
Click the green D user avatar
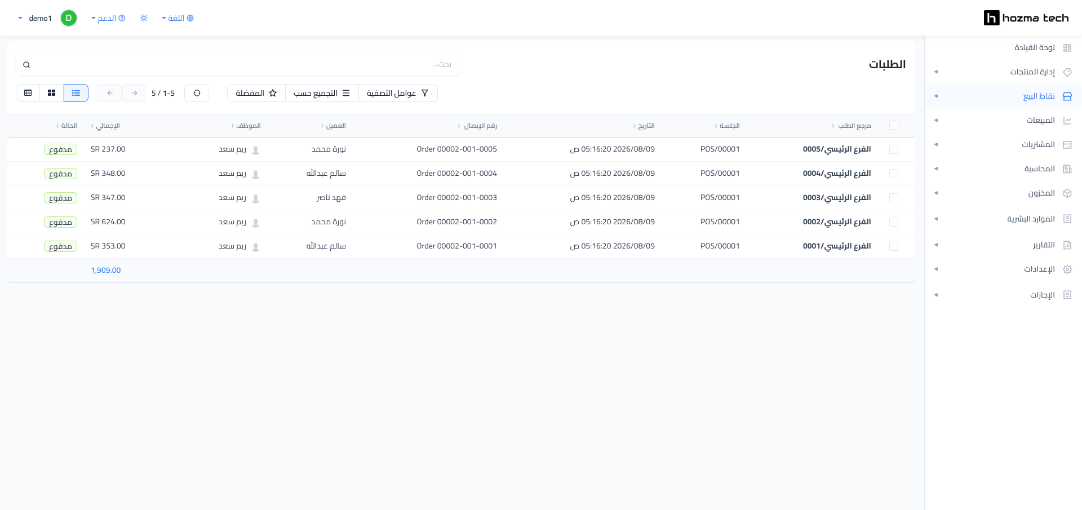coord(69,18)
